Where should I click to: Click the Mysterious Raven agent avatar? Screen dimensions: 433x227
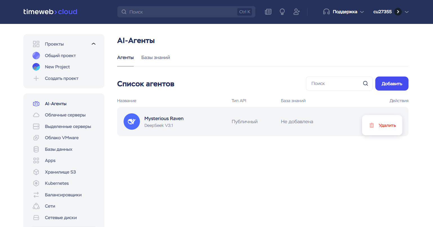pos(132,122)
